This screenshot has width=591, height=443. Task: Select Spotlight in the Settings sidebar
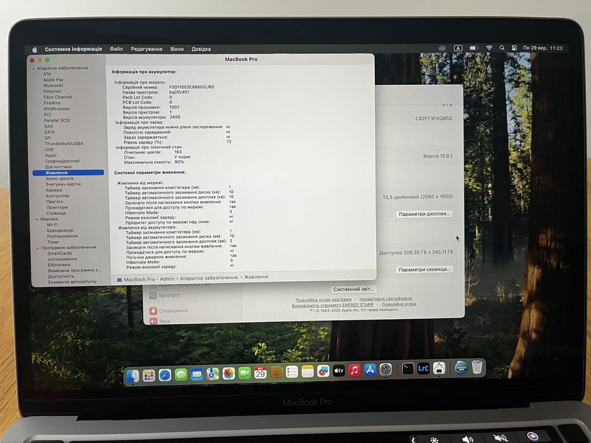click(x=169, y=296)
